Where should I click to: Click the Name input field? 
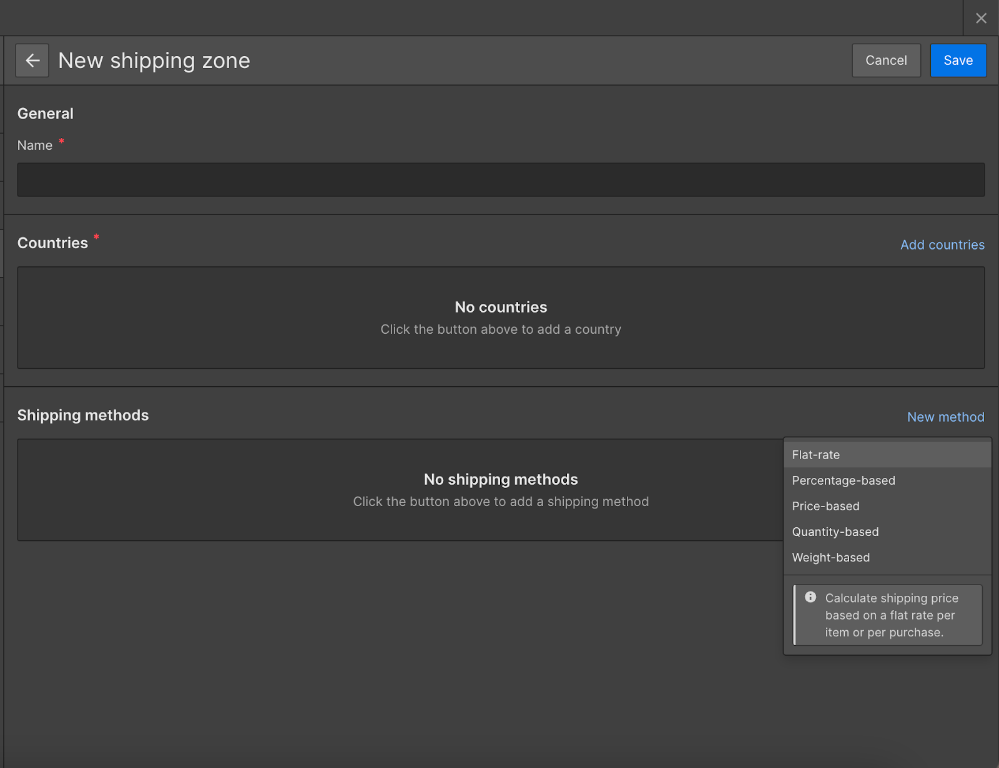499,180
